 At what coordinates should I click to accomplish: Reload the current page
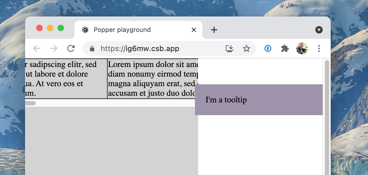coord(71,48)
